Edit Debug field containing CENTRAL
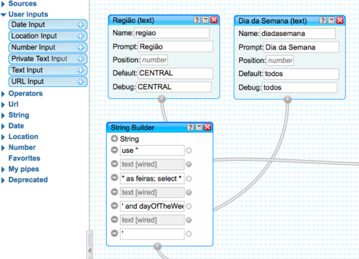 pos(174,87)
